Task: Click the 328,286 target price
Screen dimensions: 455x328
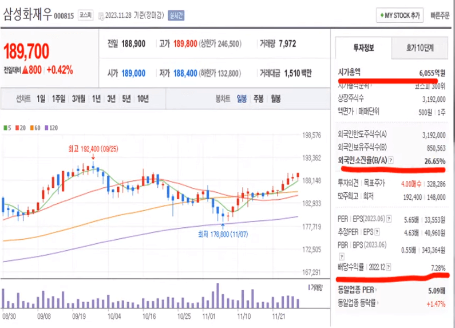Action: pyautogui.click(x=436, y=184)
